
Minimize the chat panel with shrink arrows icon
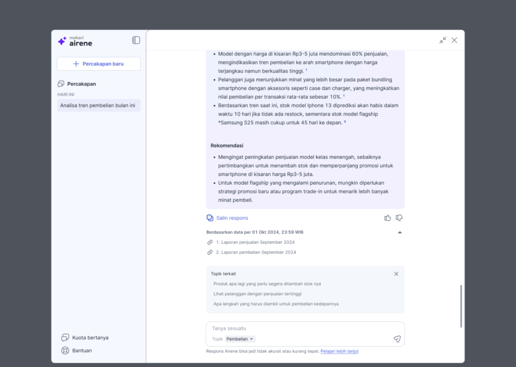pos(442,40)
